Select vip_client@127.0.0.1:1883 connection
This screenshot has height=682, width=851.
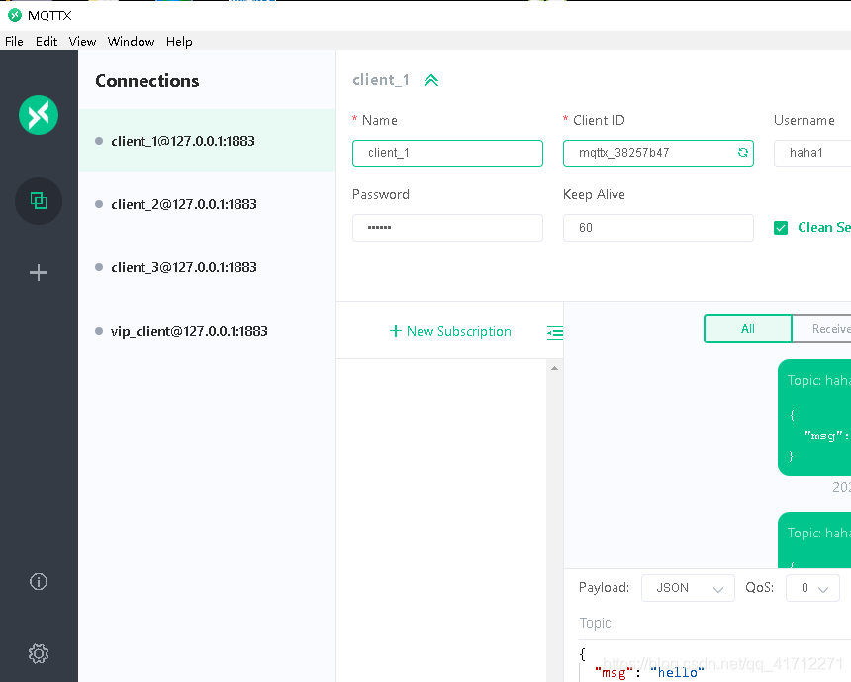[208, 331]
